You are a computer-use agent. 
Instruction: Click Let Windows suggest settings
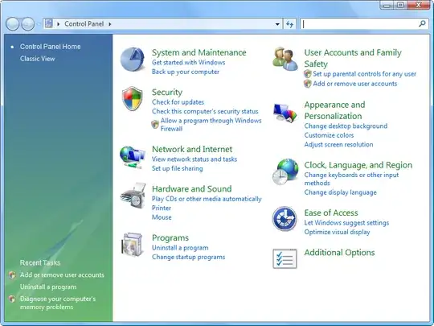pyautogui.click(x=346, y=223)
